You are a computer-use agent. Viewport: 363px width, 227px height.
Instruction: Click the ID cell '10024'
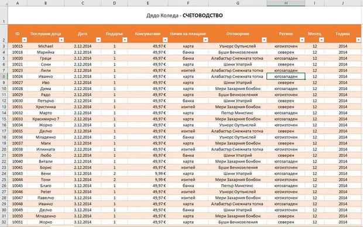click(x=18, y=77)
